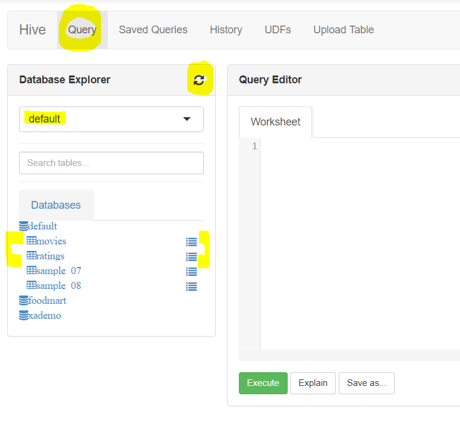The height and width of the screenshot is (421, 460).
Task: Show columns list icon for movies table
Action: point(191,242)
